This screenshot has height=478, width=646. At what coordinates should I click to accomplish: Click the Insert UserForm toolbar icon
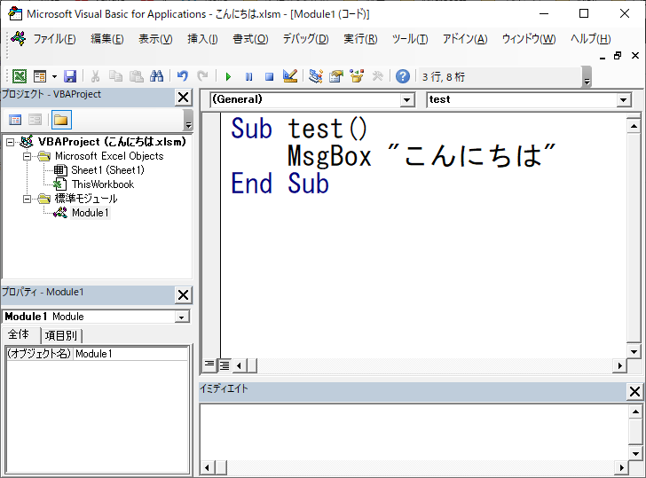click(x=40, y=76)
